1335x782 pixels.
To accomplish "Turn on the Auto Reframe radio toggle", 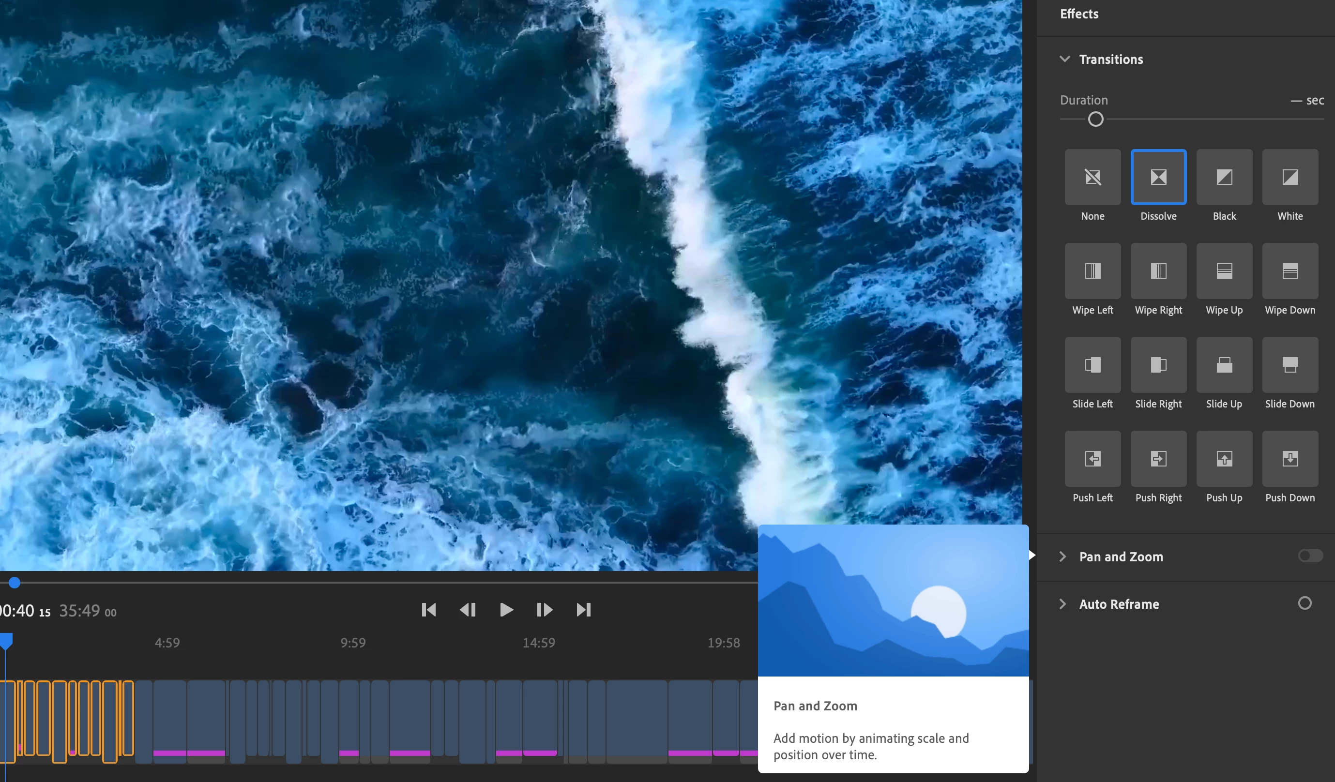I will [x=1305, y=603].
